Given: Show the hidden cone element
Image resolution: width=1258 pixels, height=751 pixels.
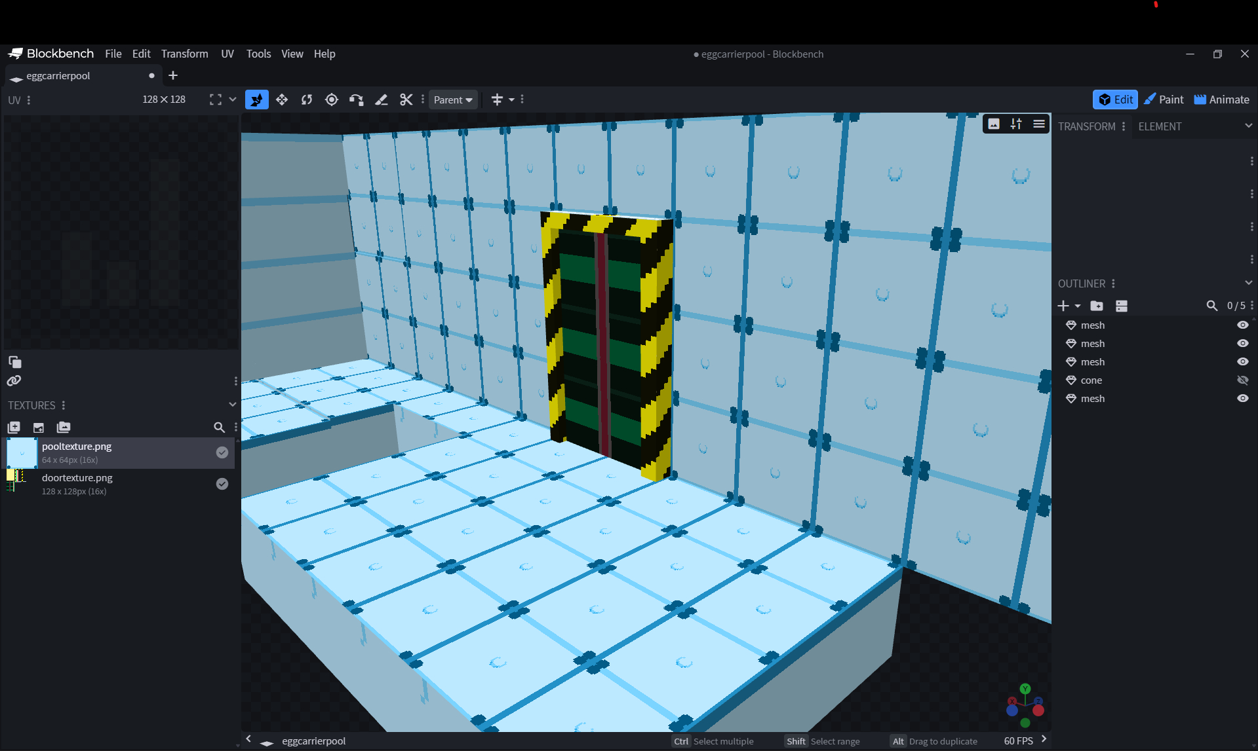Looking at the screenshot, I should click(1242, 380).
